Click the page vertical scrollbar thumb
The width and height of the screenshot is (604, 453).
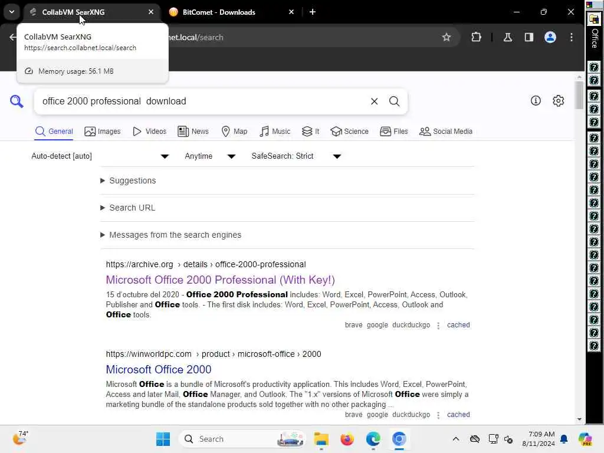[x=579, y=95]
